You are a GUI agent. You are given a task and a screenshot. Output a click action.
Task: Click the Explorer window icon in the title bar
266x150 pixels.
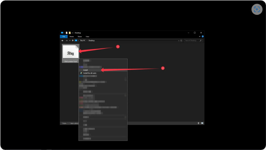click(x=62, y=33)
